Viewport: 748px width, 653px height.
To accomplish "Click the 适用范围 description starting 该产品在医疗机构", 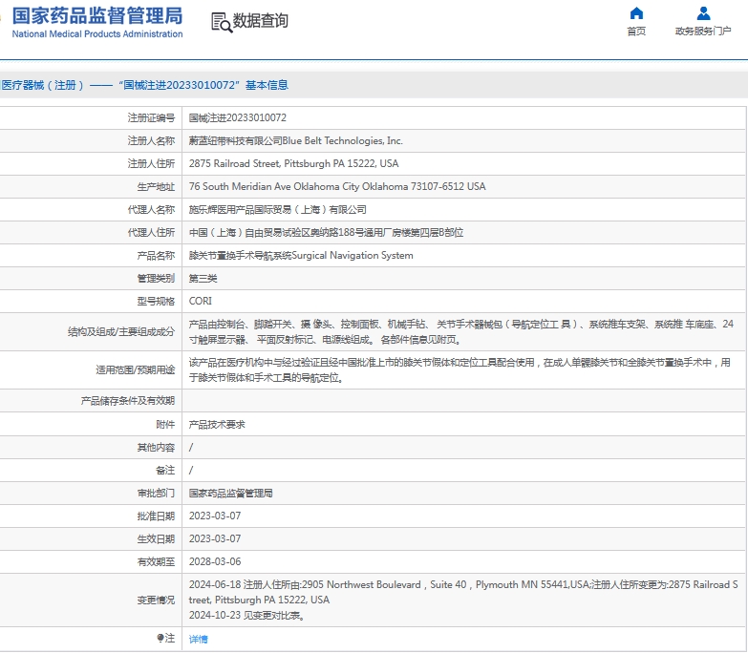I will pyautogui.click(x=459, y=370).
